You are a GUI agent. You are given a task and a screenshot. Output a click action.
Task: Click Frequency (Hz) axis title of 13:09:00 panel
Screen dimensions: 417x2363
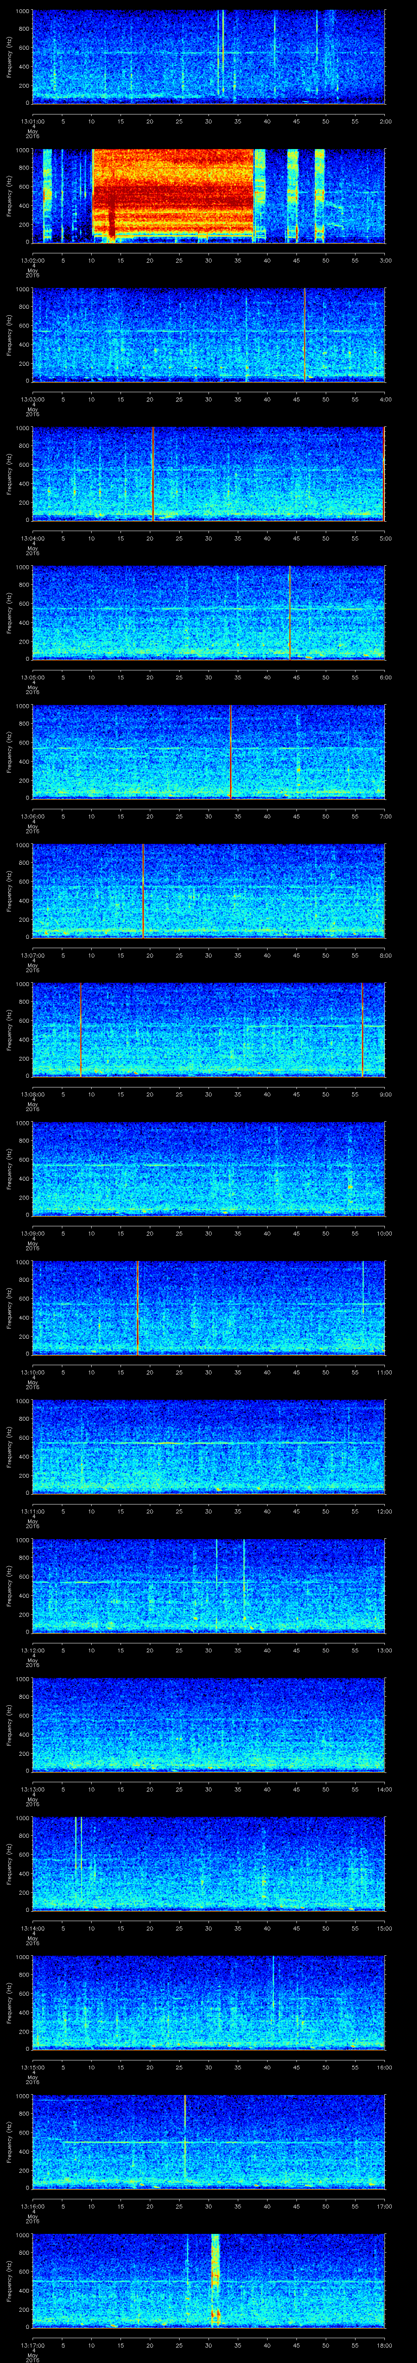9,1170
